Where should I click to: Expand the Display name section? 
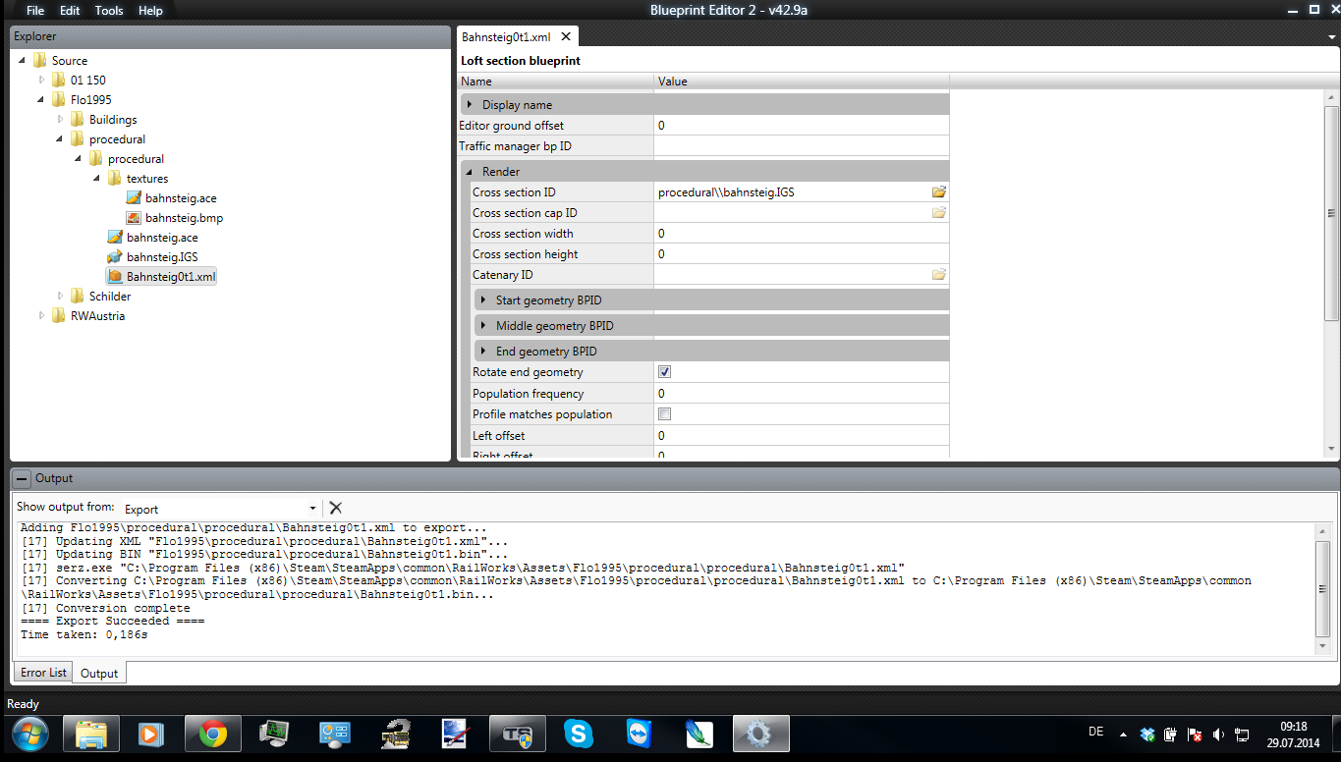click(x=469, y=105)
